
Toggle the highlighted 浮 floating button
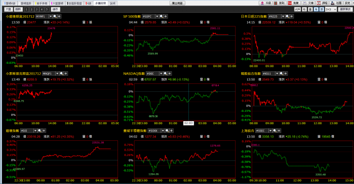click(x=322, y=9)
